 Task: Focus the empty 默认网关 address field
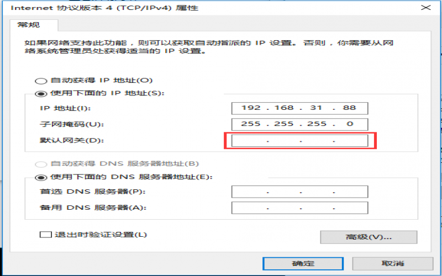coord(299,141)
